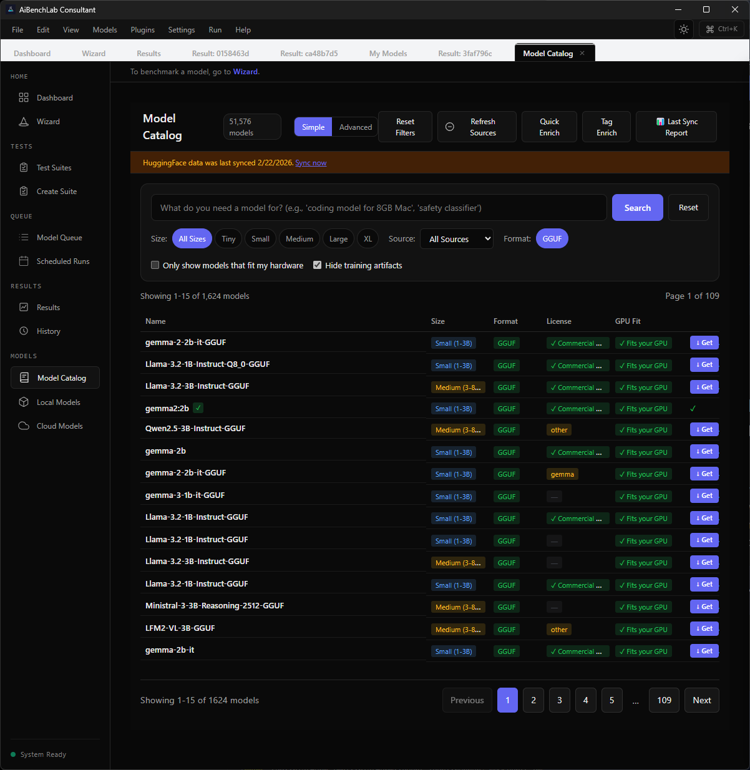Switch to the My Models tab
The height and width of the screenshot is (770, 750).
pos(387,54)
